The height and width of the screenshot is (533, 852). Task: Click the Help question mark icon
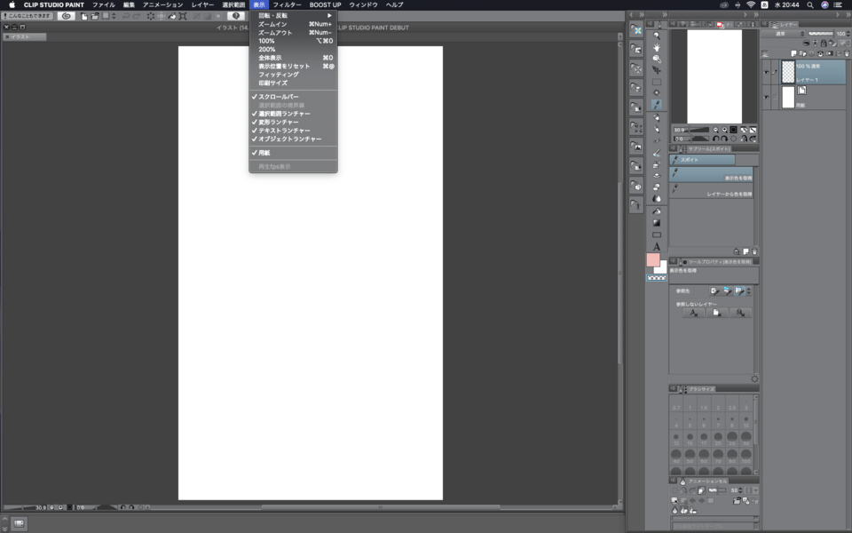click(x=235, y=16)
